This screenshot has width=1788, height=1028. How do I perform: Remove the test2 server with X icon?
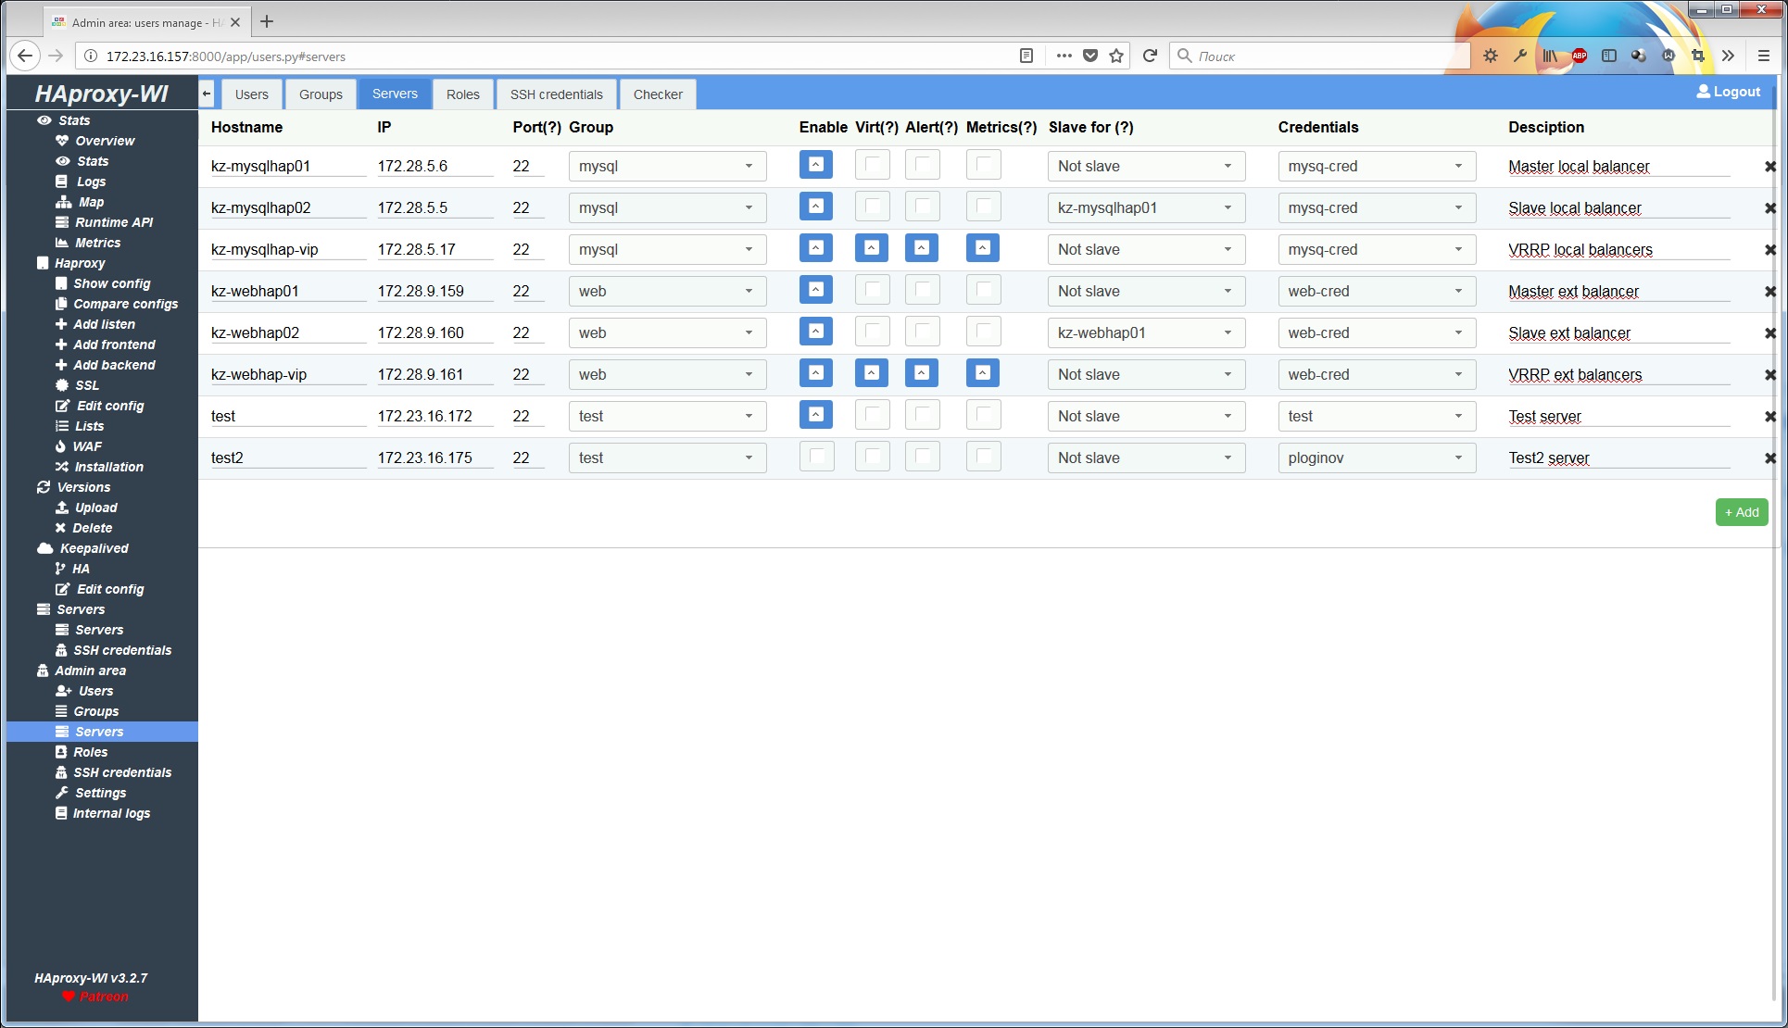[1769, 458]
